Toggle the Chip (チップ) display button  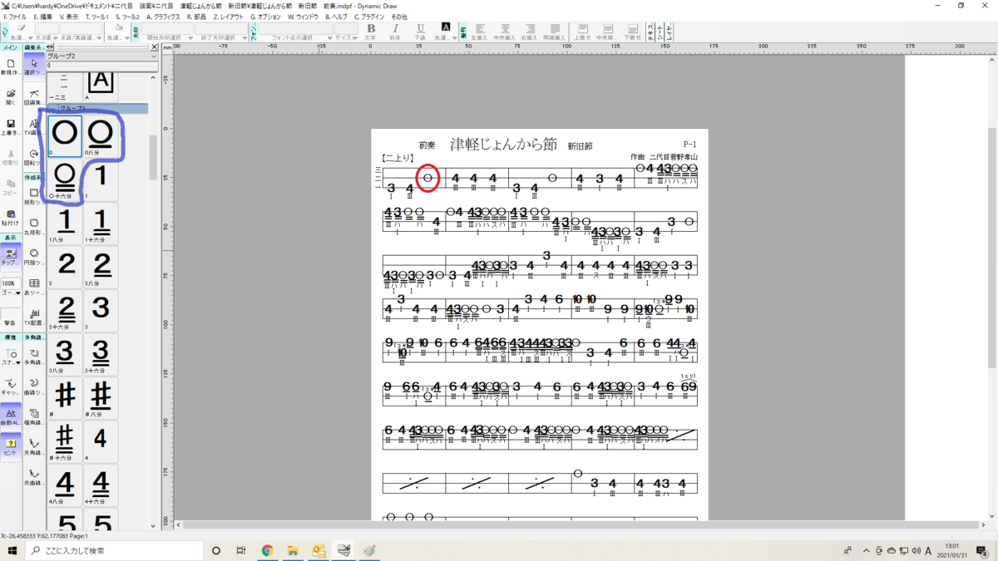point(10,256)
